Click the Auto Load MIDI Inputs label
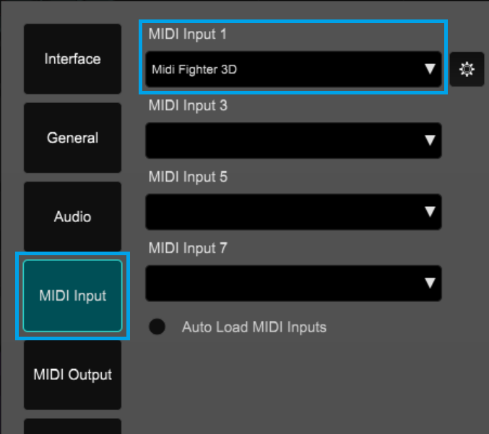 pos(254,327)
